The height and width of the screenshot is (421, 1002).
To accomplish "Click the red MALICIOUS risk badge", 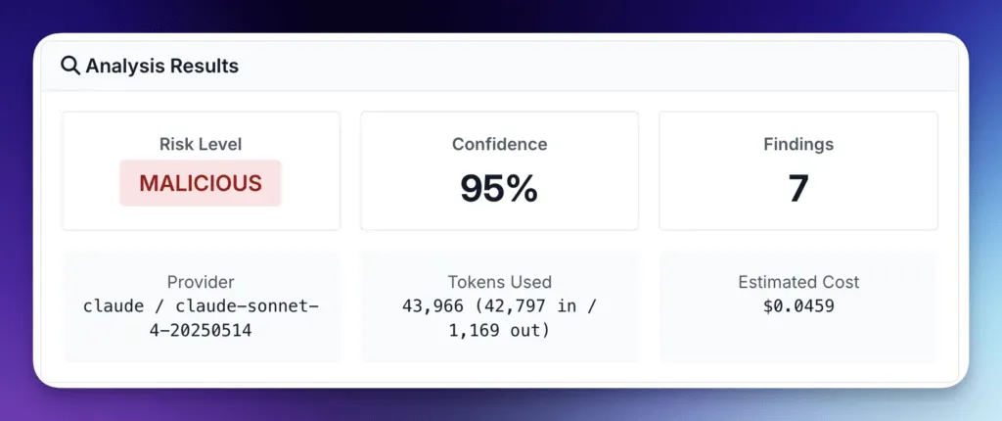I will (x=201, y=183).
